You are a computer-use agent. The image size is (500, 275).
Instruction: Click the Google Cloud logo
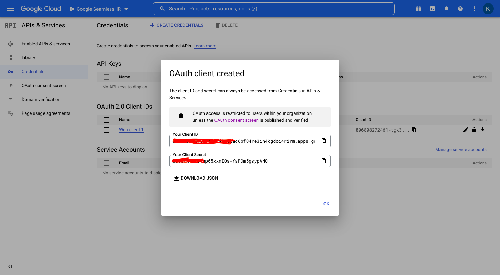pyautogui.click(x=41, y=9)
